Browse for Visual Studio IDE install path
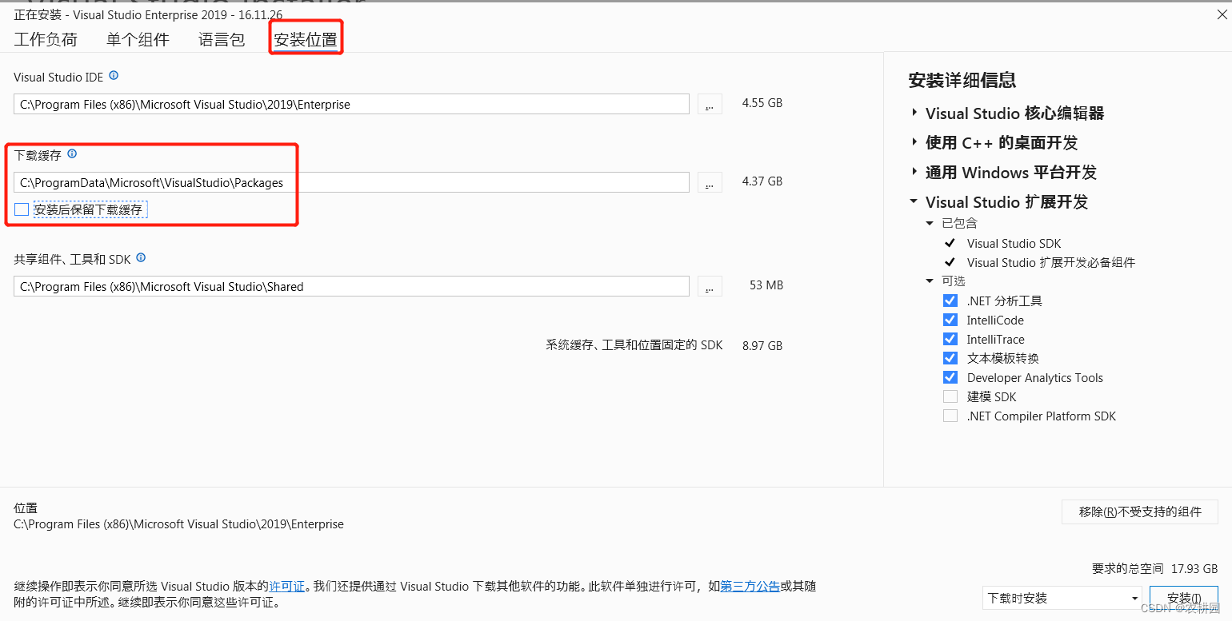 tap(710, 104)
